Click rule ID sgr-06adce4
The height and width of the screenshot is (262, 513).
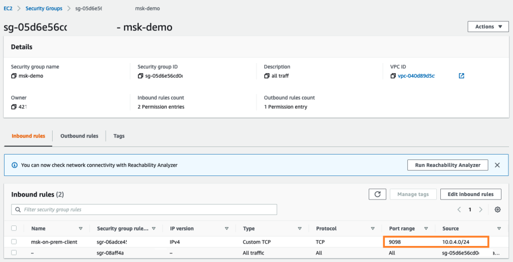112,242
